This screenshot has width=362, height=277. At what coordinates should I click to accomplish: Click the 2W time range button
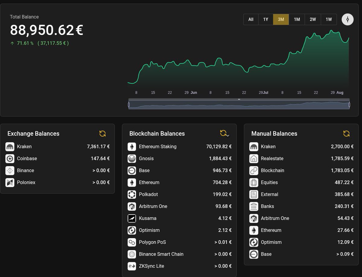pyautogui.click(x=313, y=19)
